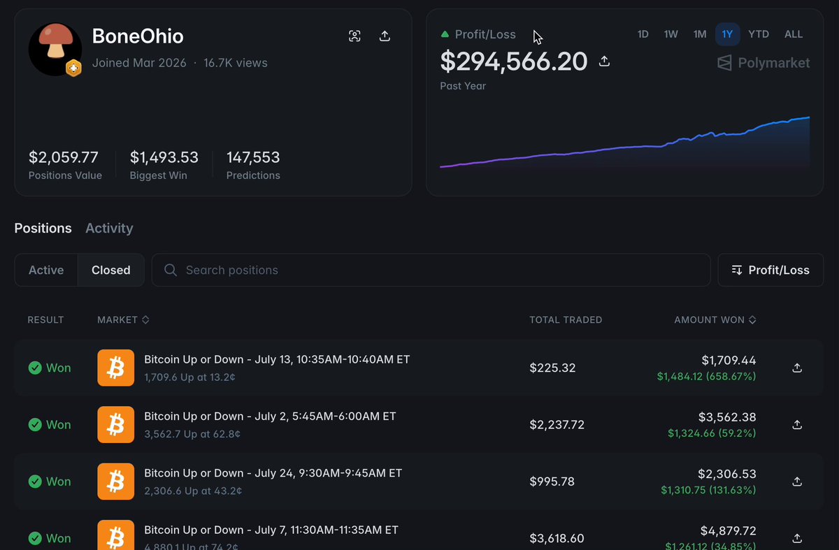Click the green Profit/Loss up triangle

coord(445,34)
